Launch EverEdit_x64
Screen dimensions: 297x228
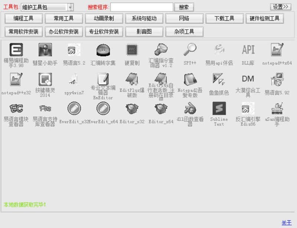pyautogui.click(x=103, y=108)
